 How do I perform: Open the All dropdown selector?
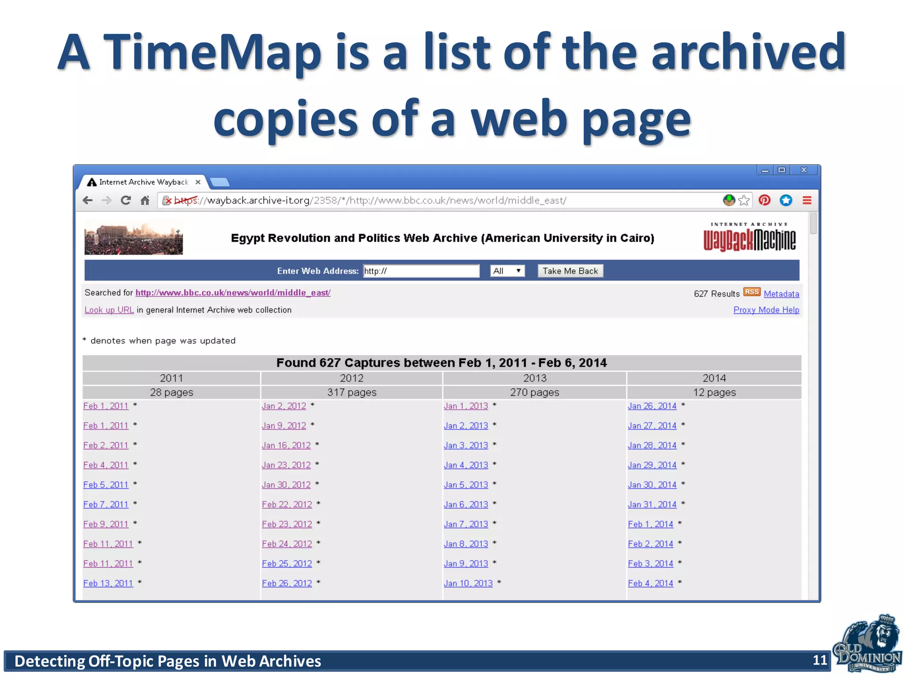(x=508, y=271)
